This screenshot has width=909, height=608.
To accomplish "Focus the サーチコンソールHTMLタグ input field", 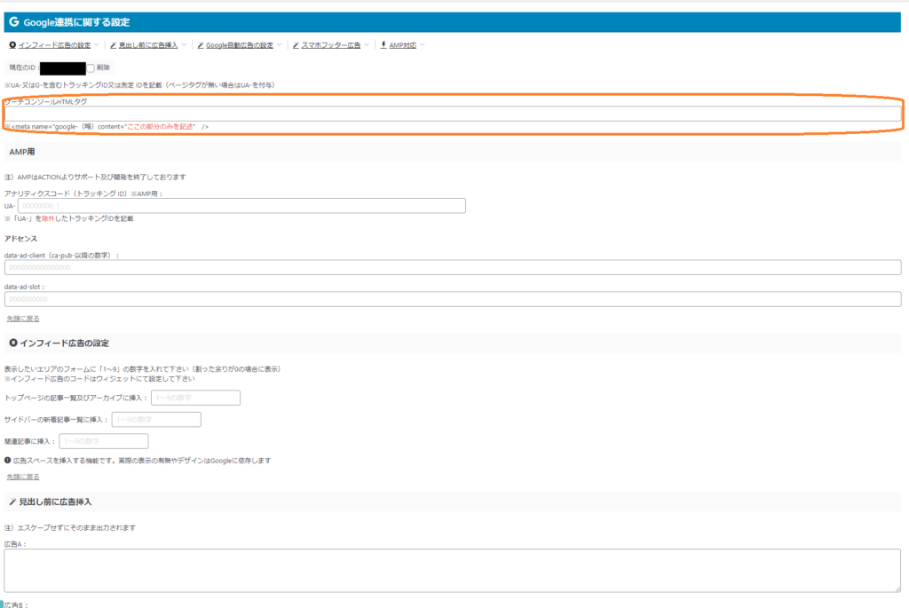I will 453,114.
